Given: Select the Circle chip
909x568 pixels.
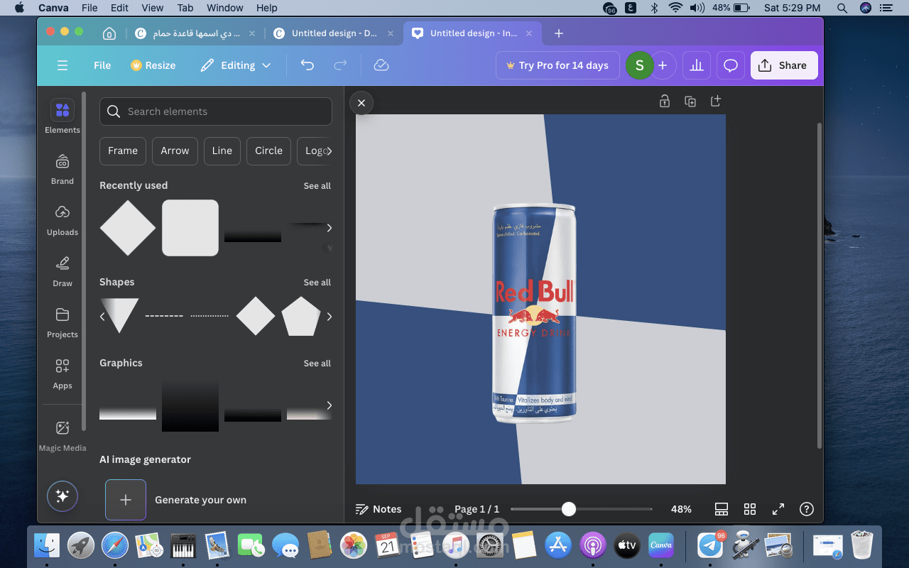Looking at the screenshot, I should click(268, 151).
